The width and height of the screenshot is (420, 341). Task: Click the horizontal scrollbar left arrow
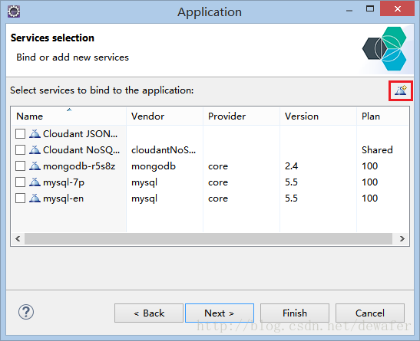click(x=18, y=238)
